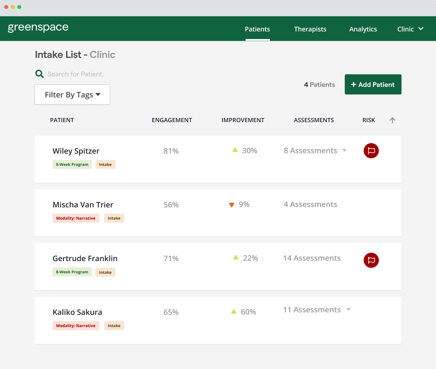The height and width of the screenshot is (369, 436).
Task: Open the Analytics section
Action: point(363,29)
